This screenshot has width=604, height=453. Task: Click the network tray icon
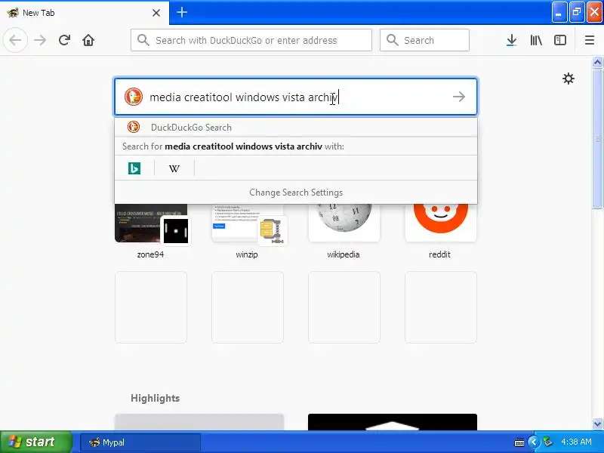(x=547, y=442)
